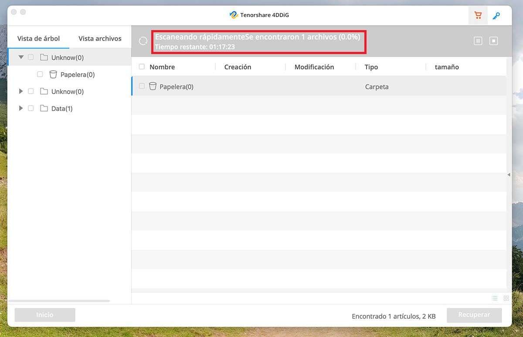Expand the second Unknow(0) folder
This screenshot has height=337, width=523.
pyautogui.click(x=20, y=91)
